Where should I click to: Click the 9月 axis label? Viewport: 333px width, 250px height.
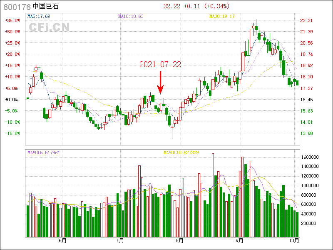tap(240, 241)
